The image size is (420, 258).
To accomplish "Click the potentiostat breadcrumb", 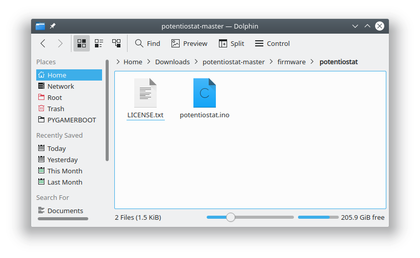I will click(x=338, y=62).
